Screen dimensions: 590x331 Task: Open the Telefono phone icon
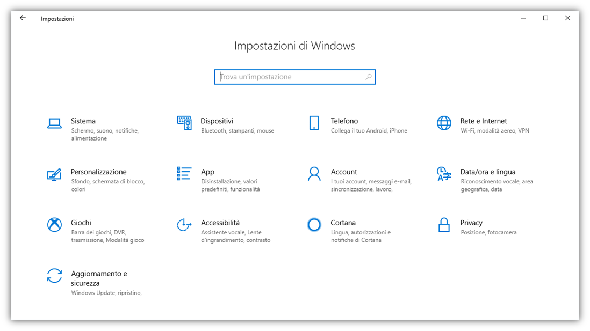[314, 123]
